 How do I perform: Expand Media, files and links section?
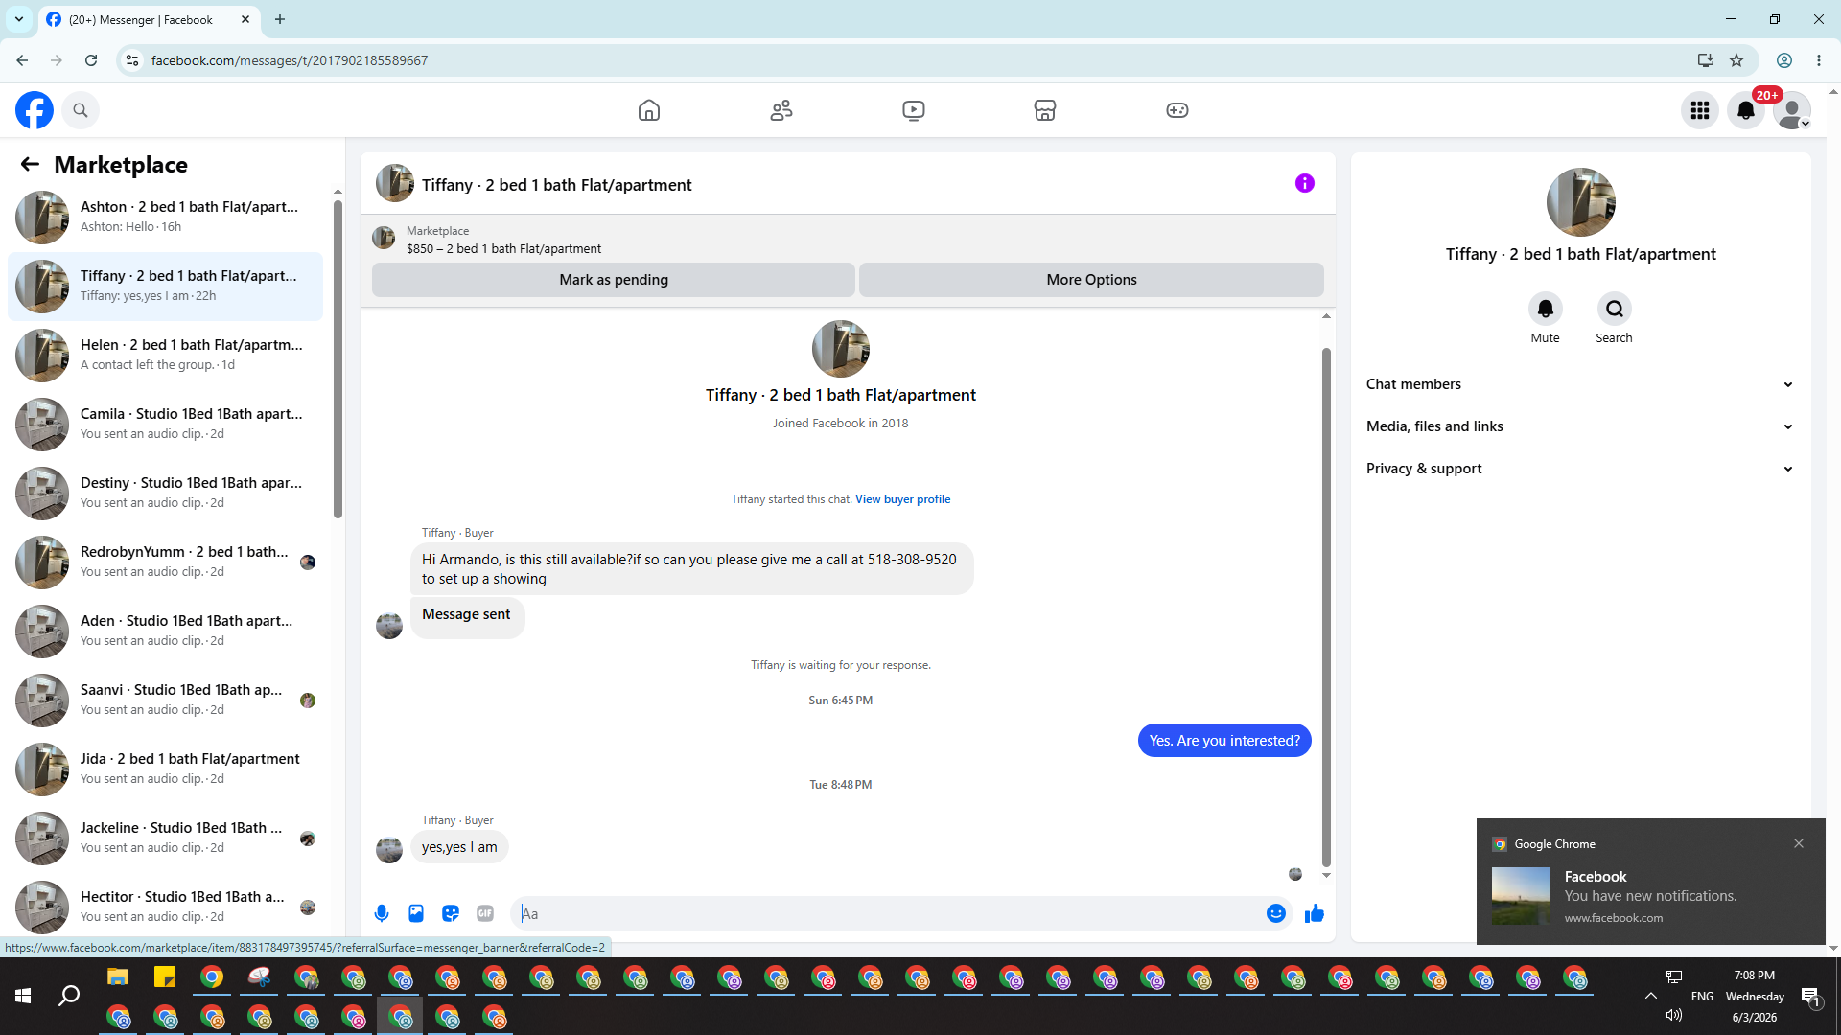(1581, 426)
